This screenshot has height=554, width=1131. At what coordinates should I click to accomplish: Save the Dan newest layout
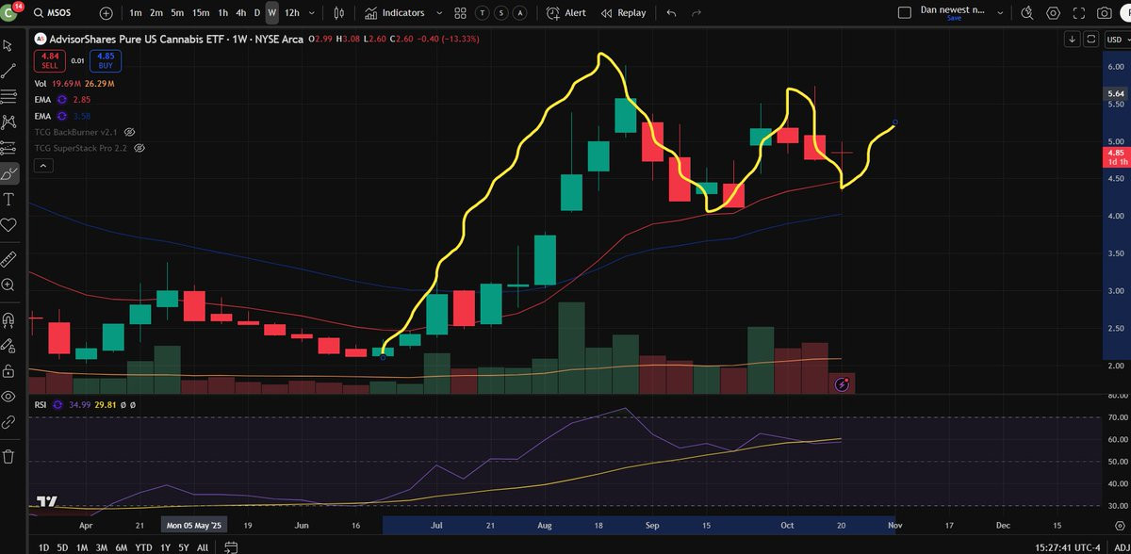click(x=954, y=18)
